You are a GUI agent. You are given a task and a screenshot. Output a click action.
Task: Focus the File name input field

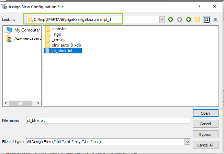click(x=108, y=120)
